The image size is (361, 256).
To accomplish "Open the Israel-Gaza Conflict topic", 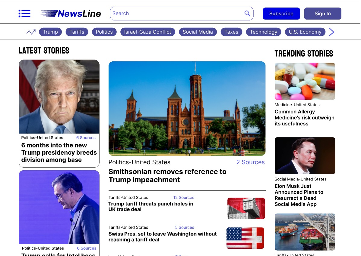I will click(147, 32).
